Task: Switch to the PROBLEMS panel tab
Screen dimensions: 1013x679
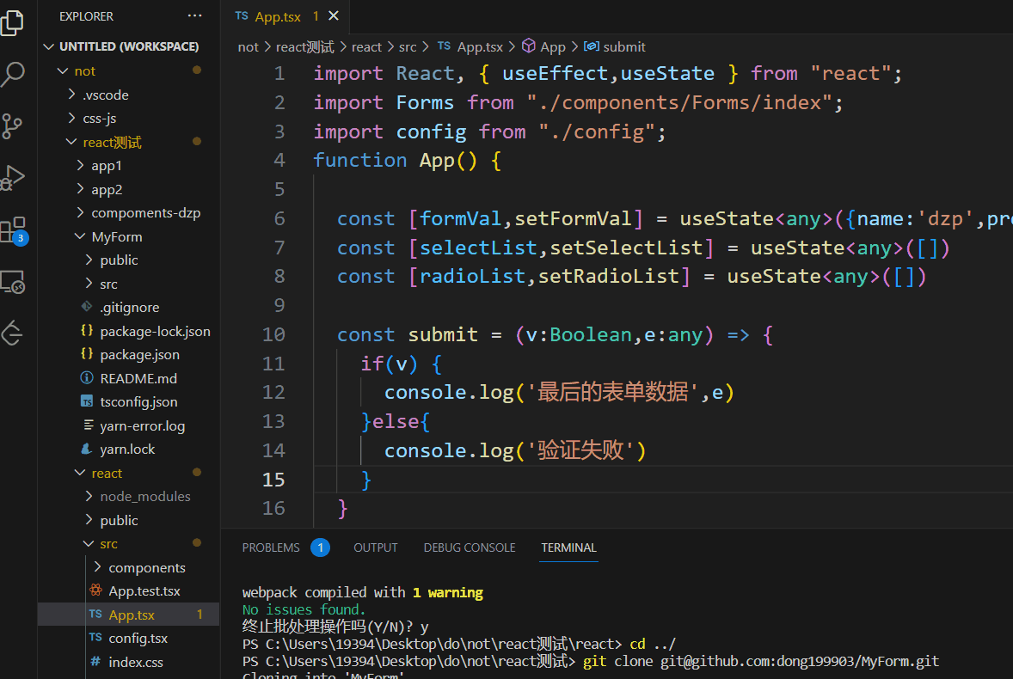Action: click(x=271, y=547)
